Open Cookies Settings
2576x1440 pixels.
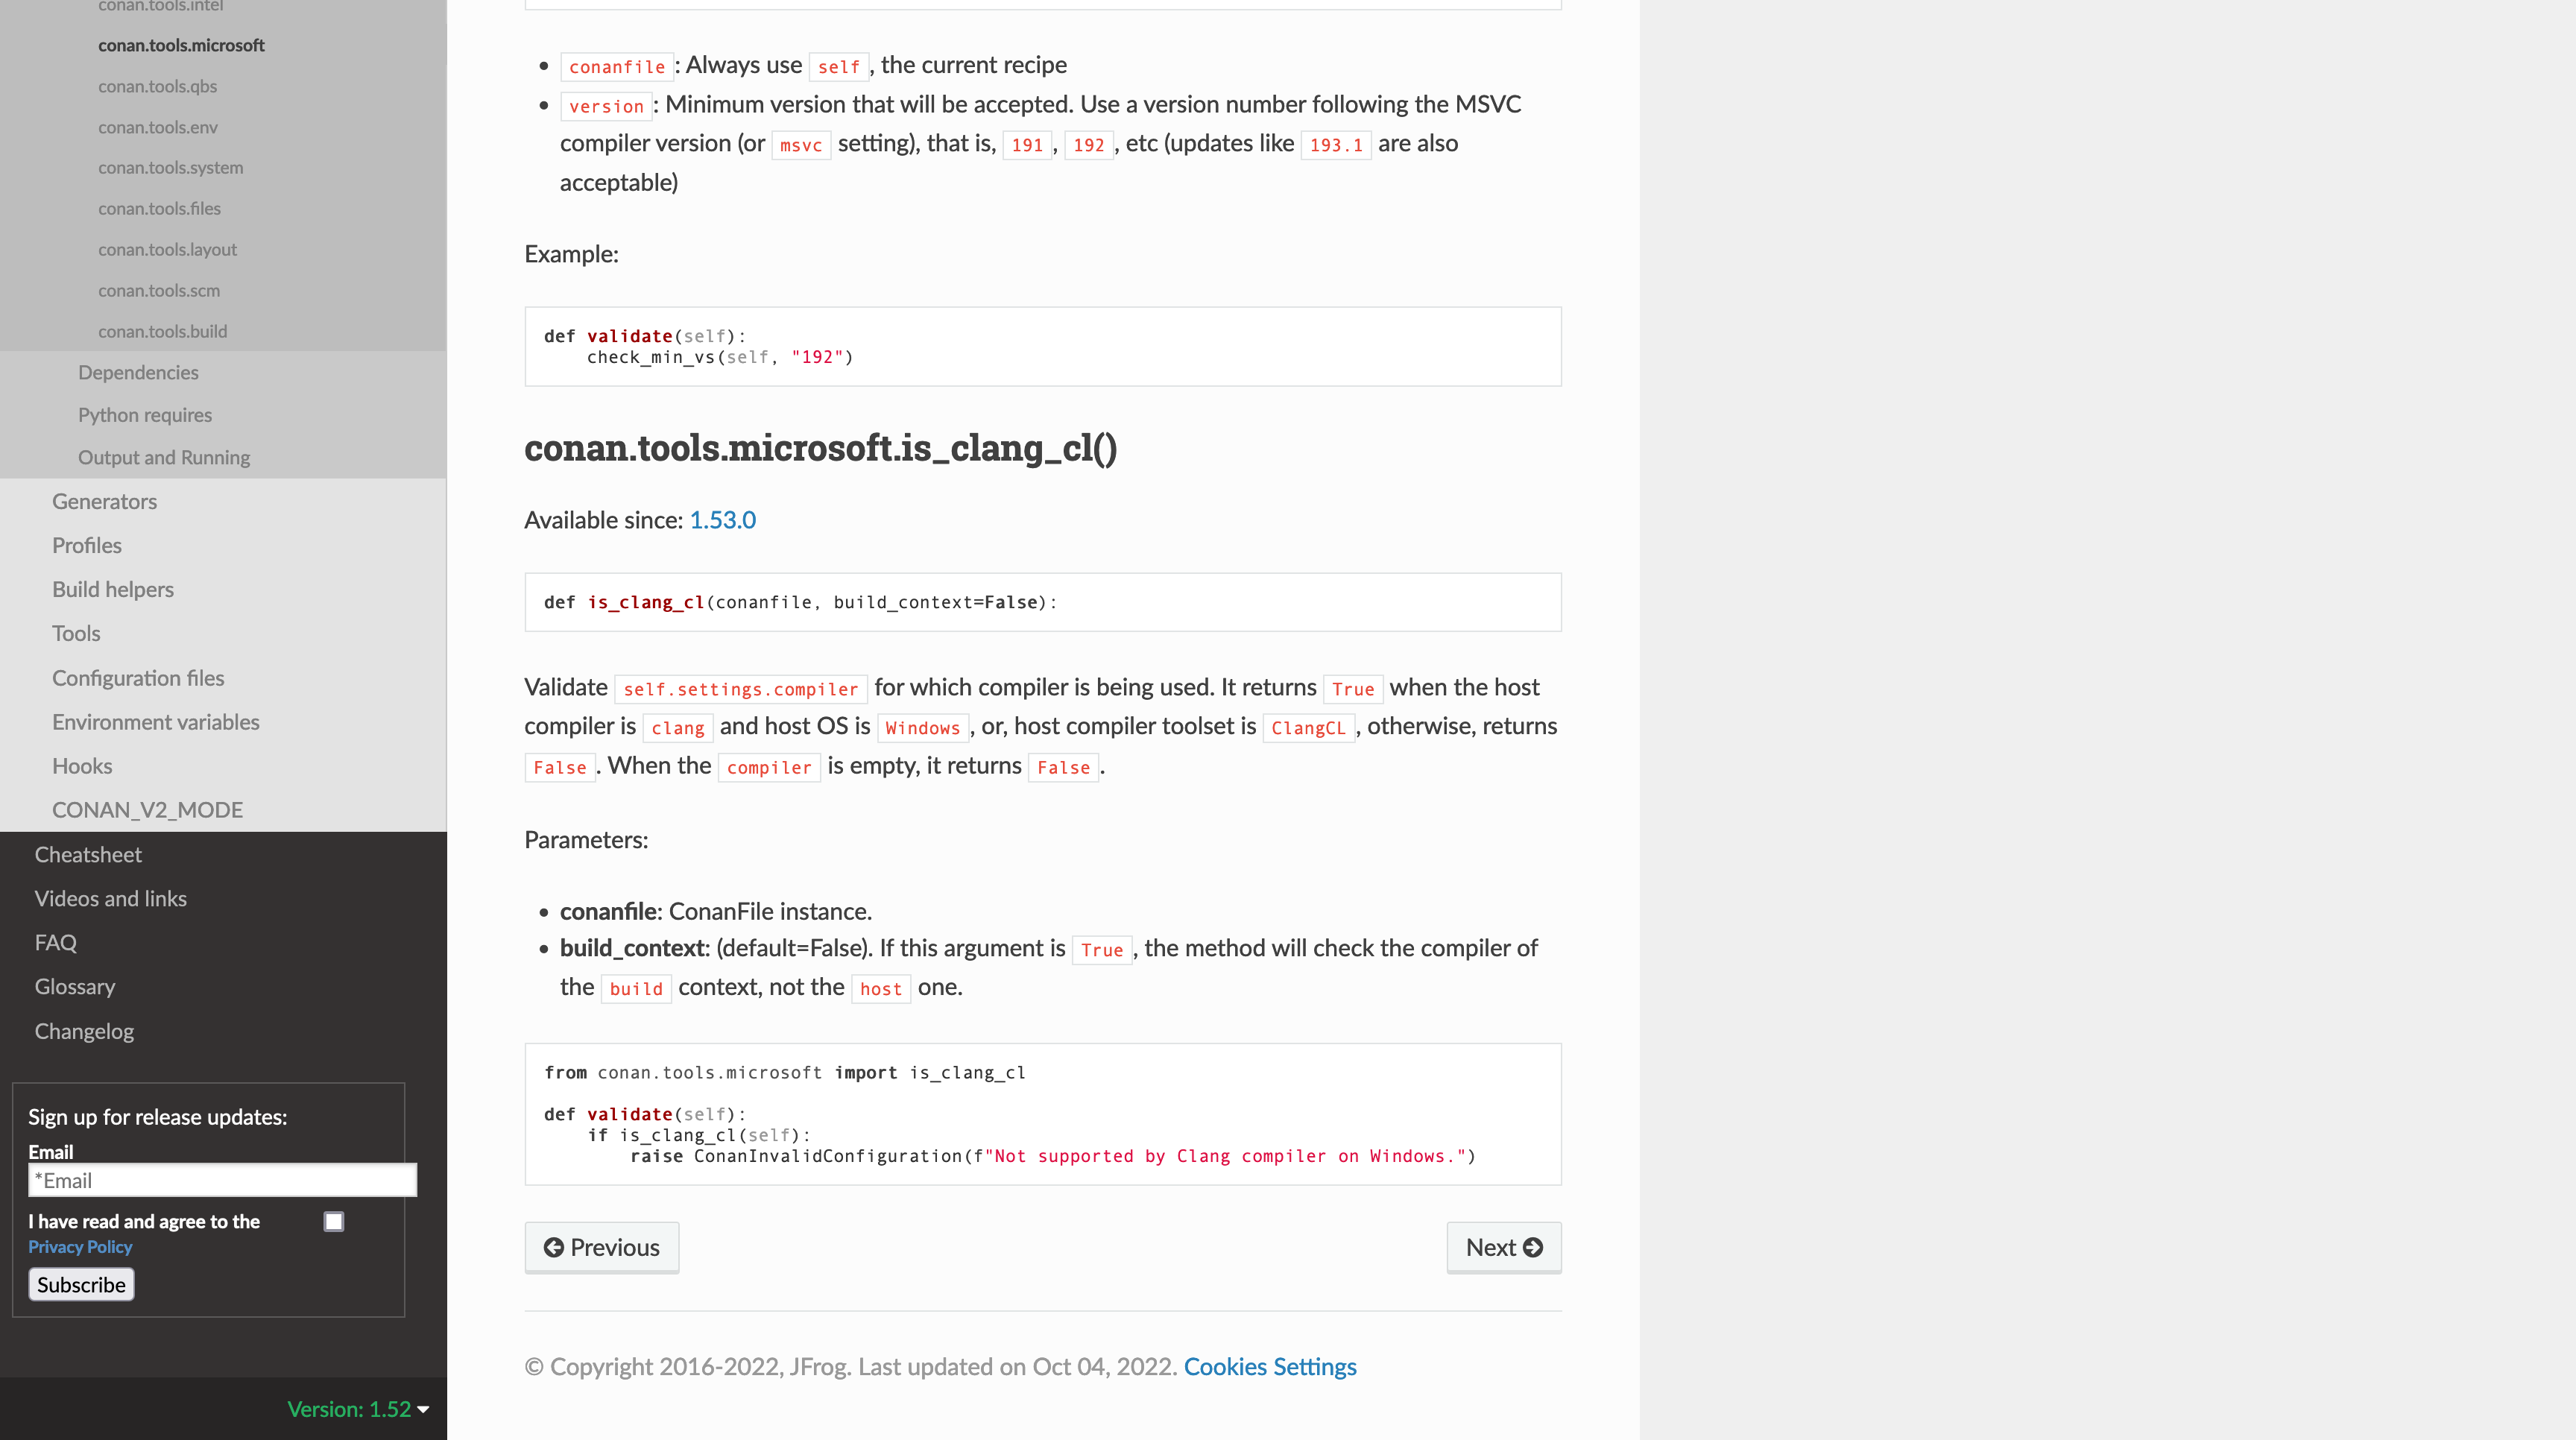coord(1270,1366)
